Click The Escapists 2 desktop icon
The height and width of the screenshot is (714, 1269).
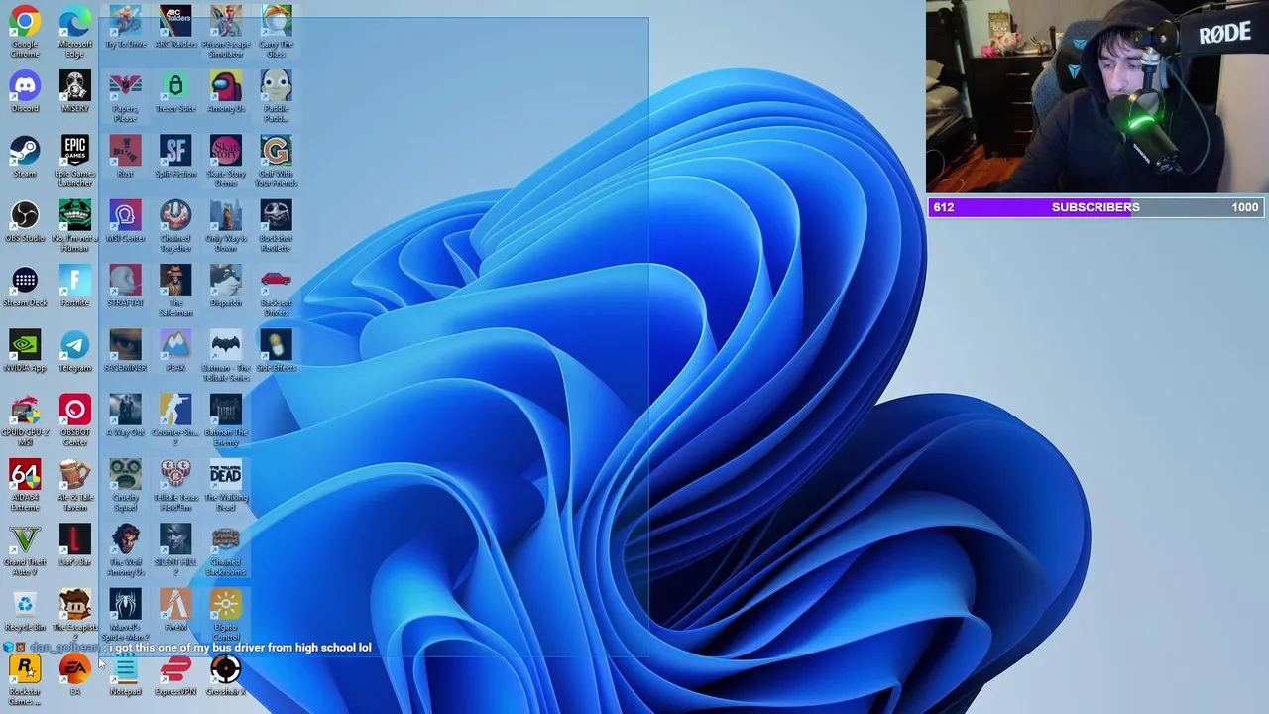pos(75,615)
